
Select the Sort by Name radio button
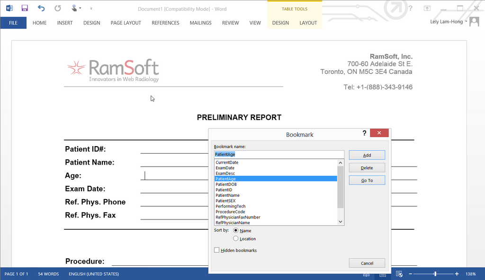pos(236,230)
